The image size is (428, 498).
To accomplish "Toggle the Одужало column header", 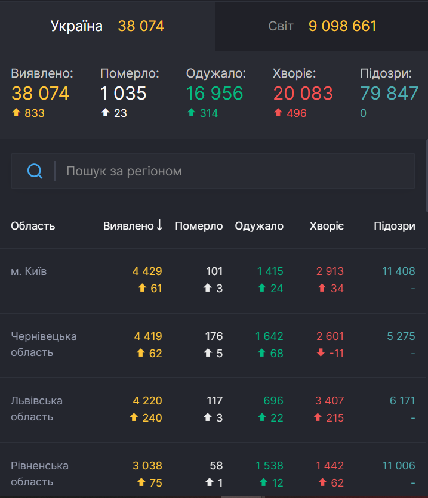I will (258, 226).
